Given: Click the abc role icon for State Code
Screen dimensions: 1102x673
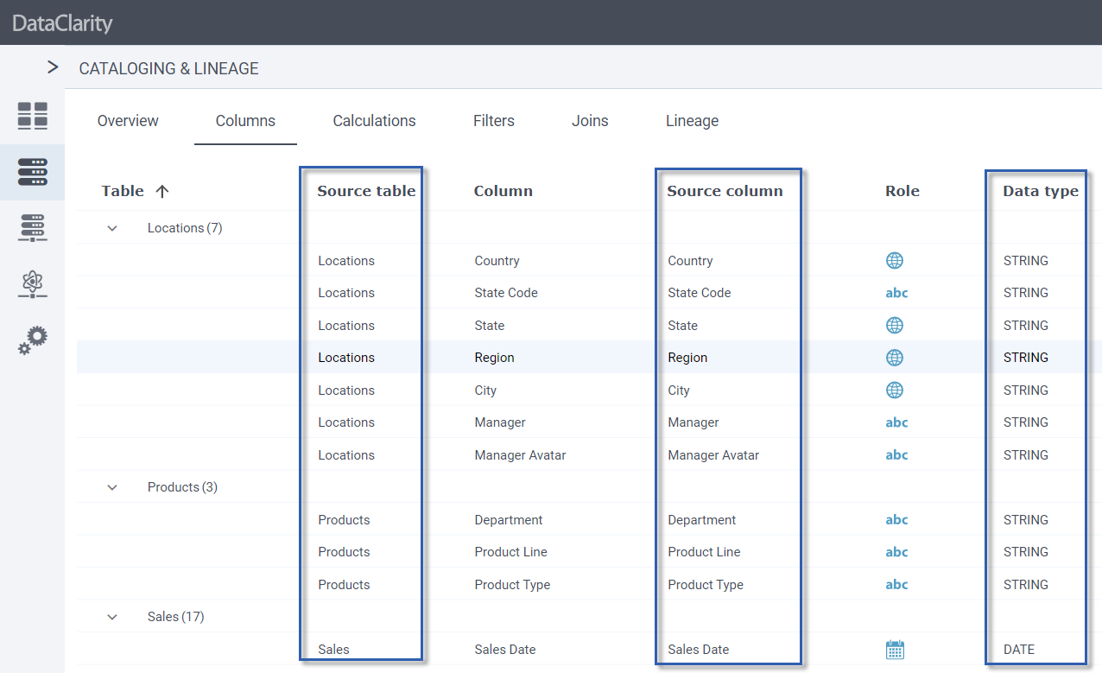Looking at the screenshot, I should (x=896, y=293).
